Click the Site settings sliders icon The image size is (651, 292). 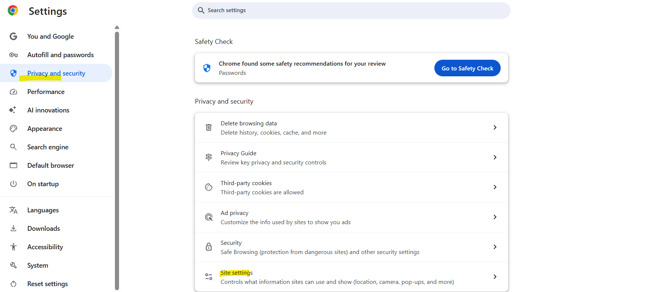[209, 277]
